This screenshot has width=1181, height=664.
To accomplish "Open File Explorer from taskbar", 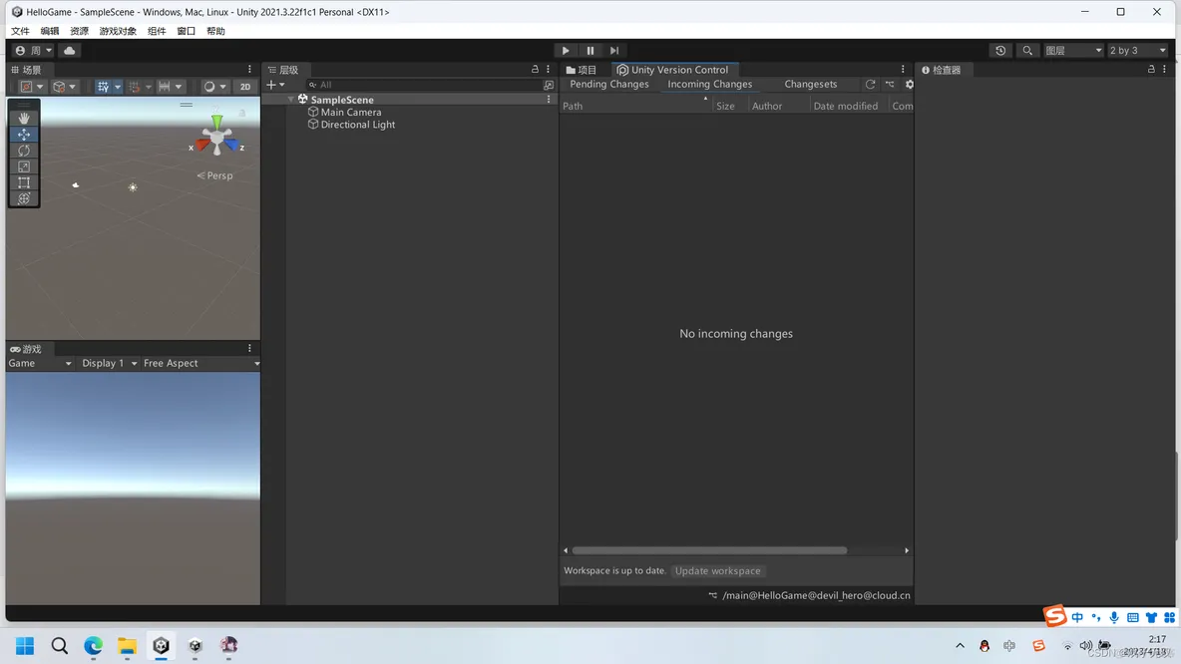I will 127,646.
